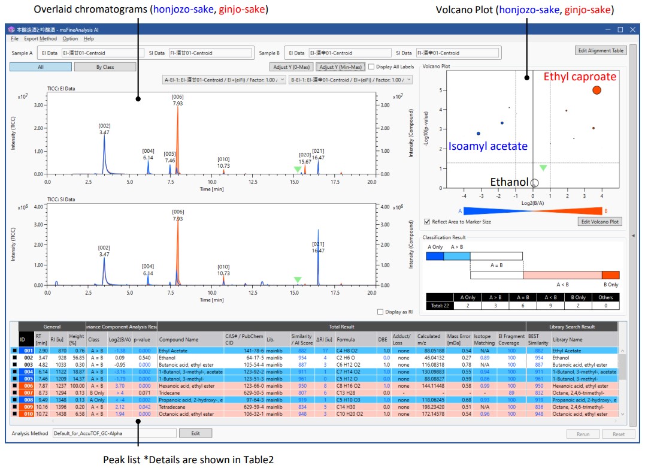Click the dark blue A Only classification bar

(x=435, y=256)
